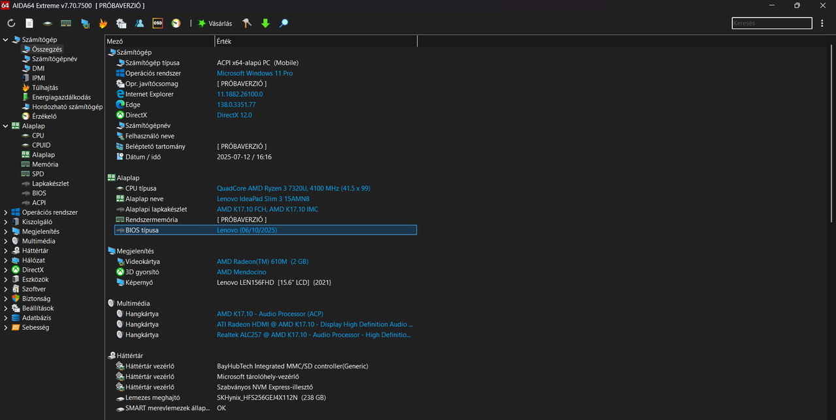This screenshot has width=836, height=420.
Task: Click the Refresh toolbar icon
Action: click(11, 23)
